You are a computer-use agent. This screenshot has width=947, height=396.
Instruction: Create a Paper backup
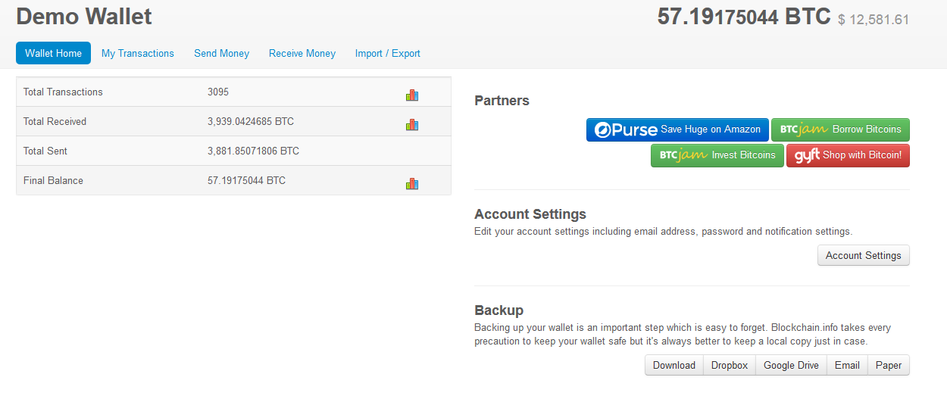(x=889, y=365)
